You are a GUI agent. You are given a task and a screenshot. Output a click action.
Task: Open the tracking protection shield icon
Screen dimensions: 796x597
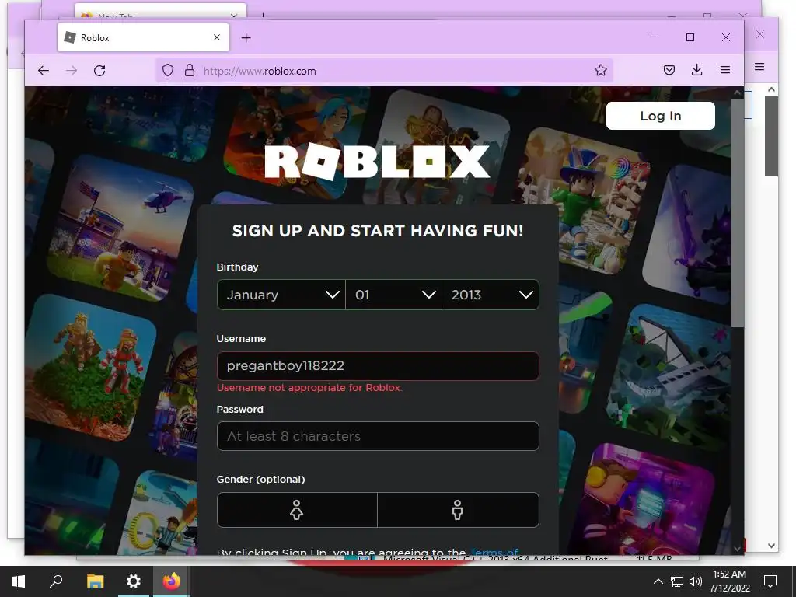[168, 71]
